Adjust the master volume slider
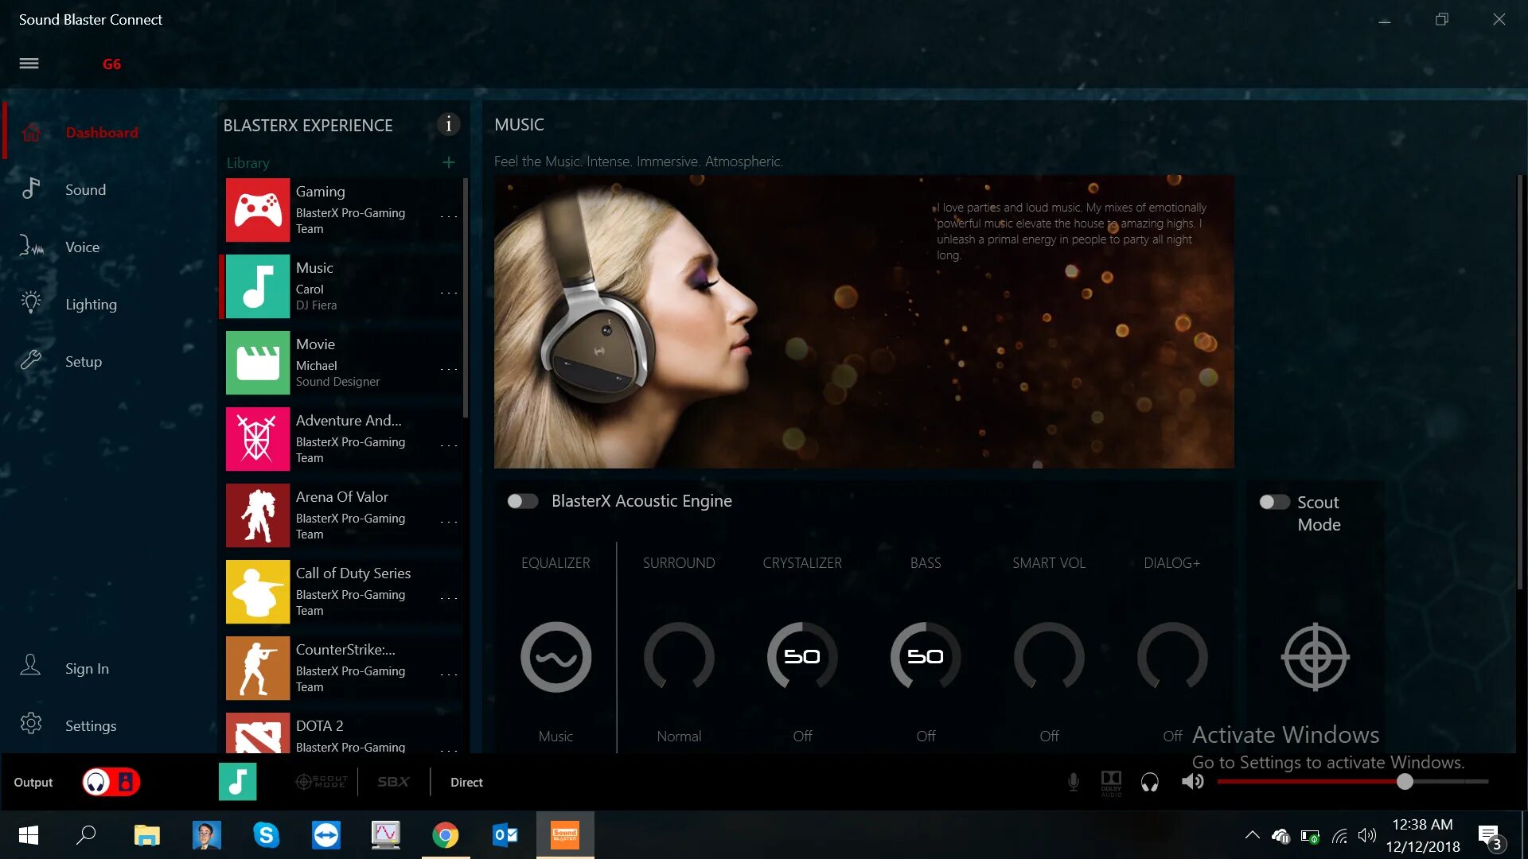The image size is (1528, 859). pos(1405,782)
